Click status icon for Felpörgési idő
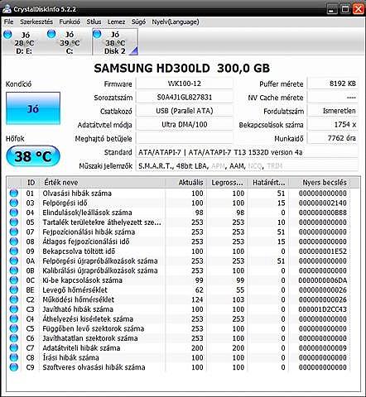 coord(14,203)
